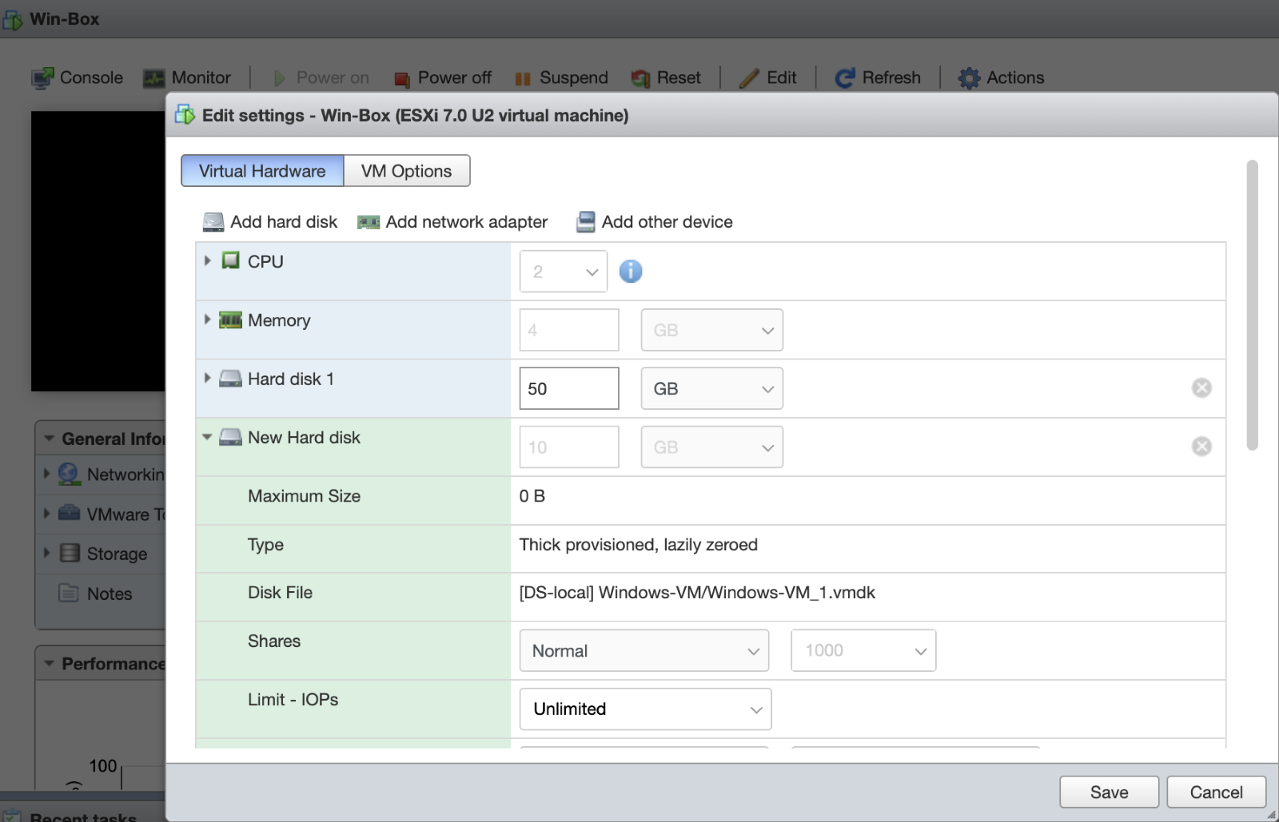This screenshot has height=822, width=1279.
Task: Click the dialog vertical scrollbar
Action: pyautogui.click(x=1253, y=305)
